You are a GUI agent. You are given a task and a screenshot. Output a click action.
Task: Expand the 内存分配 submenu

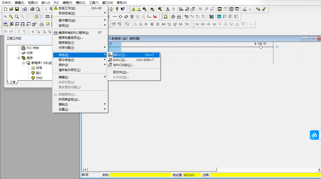[80, 48]
